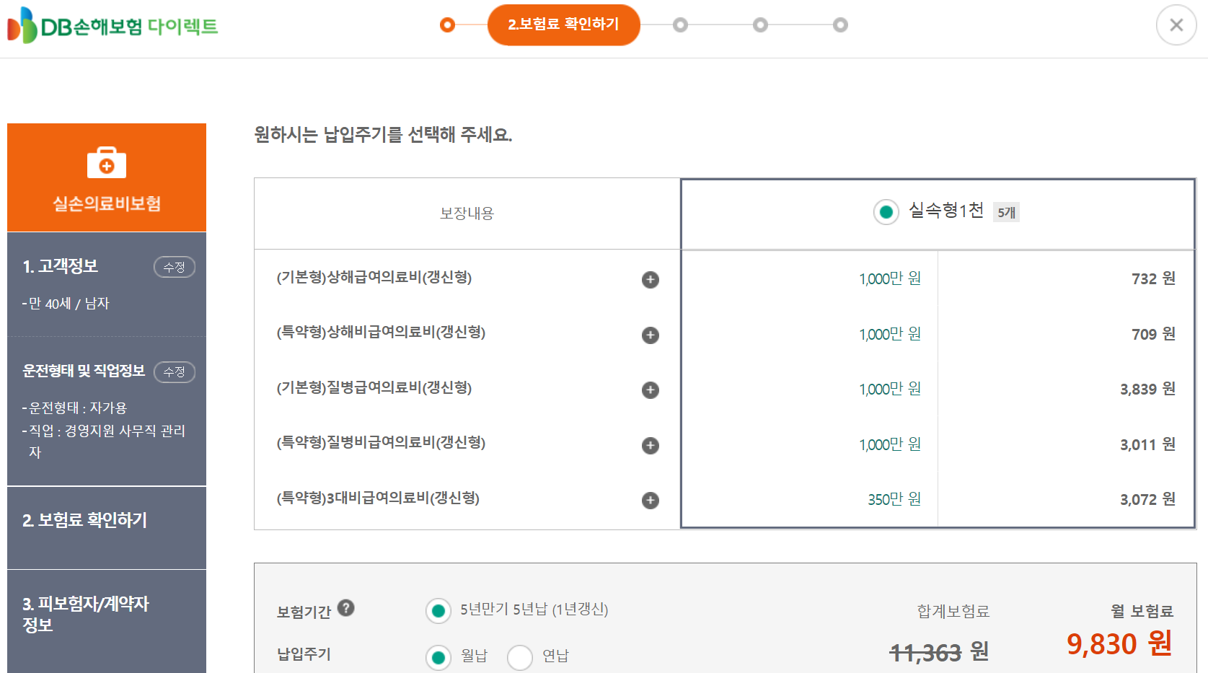Select 월납 payment cycle radio
The width and height of the screenshot is (1208, 673).
coord(438,657)
